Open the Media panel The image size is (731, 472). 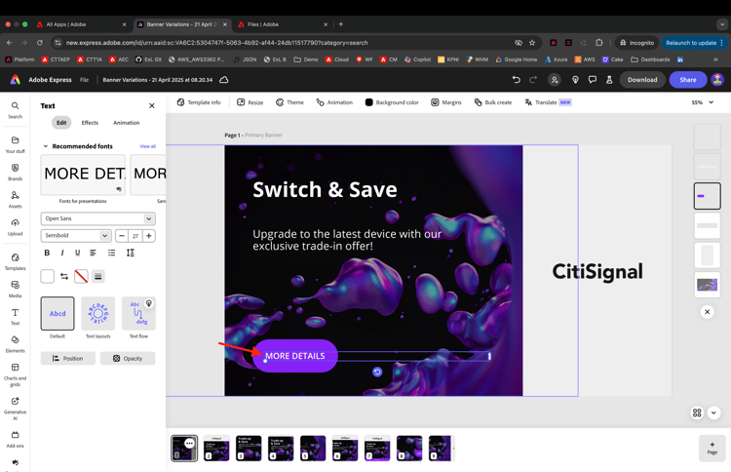pyautogui.click(x=15, y=289)
